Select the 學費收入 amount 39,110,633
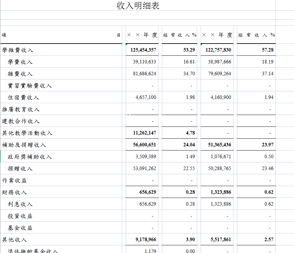Image resolution: width=294 pixels, height=253 pixels. coord(145,62)
